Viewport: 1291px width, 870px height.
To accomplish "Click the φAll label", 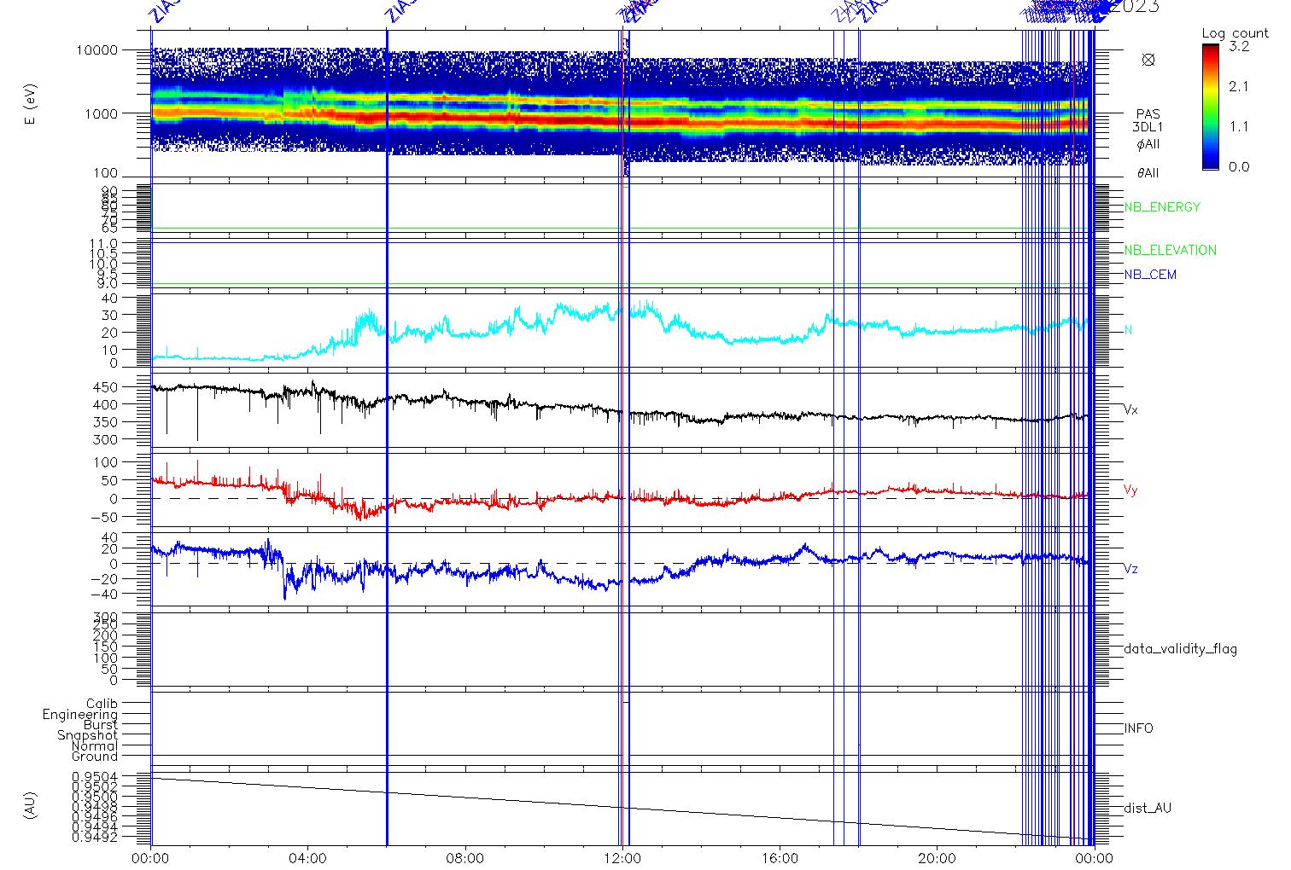I will coord(1148,144).
